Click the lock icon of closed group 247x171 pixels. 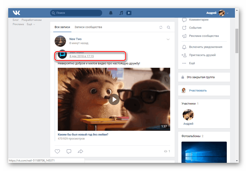click(x=183, y=77)
